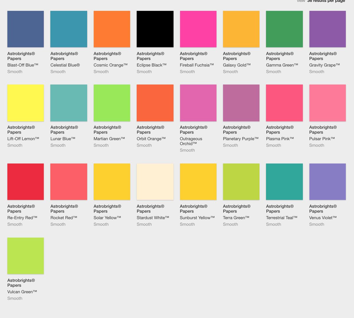354x318 pixels.
Task: Choose the Eclipse Black swatch
Action: click(155, 29)
